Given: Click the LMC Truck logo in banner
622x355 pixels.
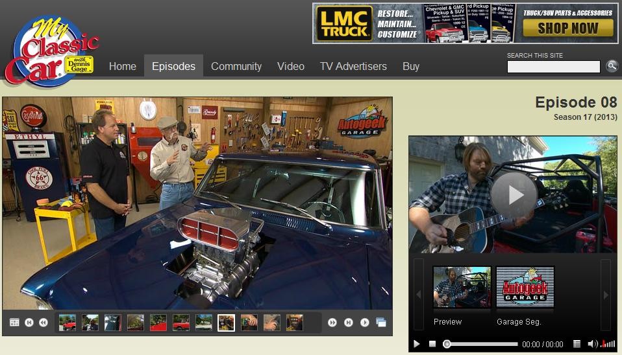Looking at the screenshot, I should coord(344,23).
